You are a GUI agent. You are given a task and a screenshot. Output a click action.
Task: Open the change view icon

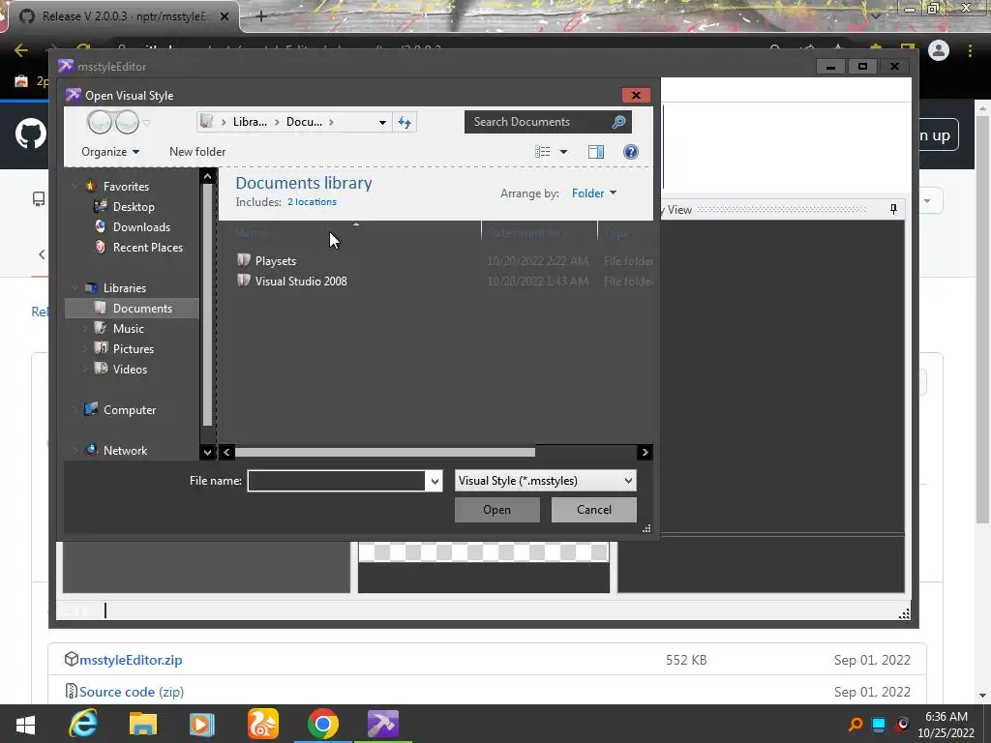pos(542,152)
